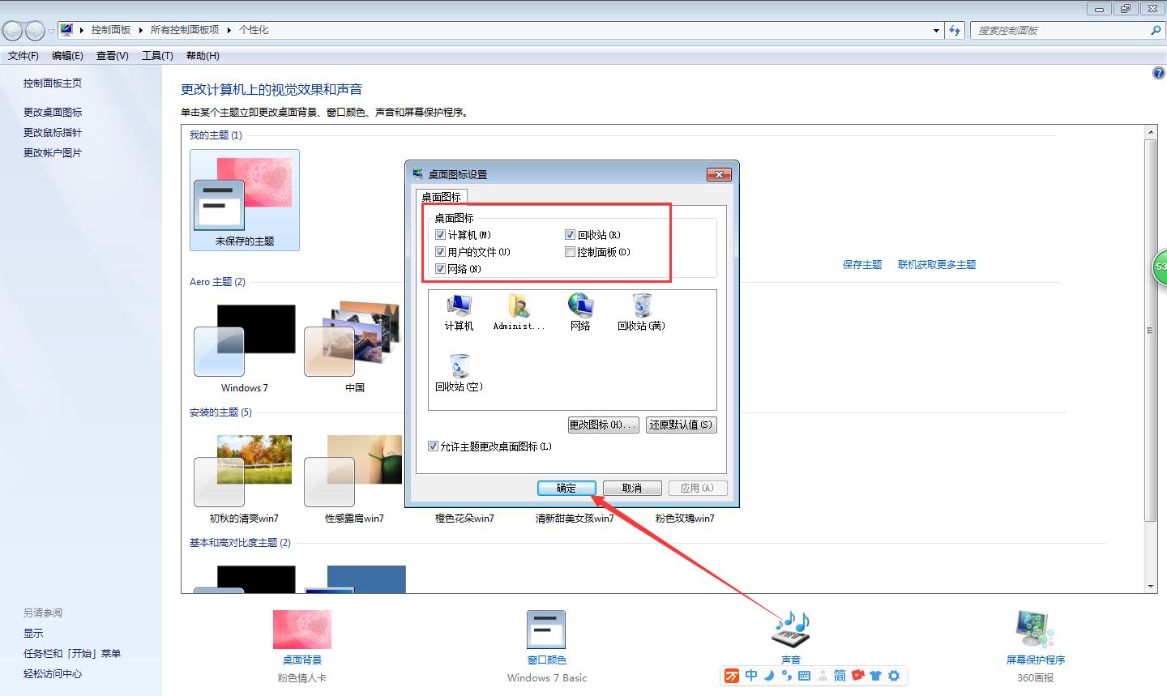The height and width of the screenshot is (696, 1167).
Task: Open the 保存主题 link
Action: click(x=862, y=265)
